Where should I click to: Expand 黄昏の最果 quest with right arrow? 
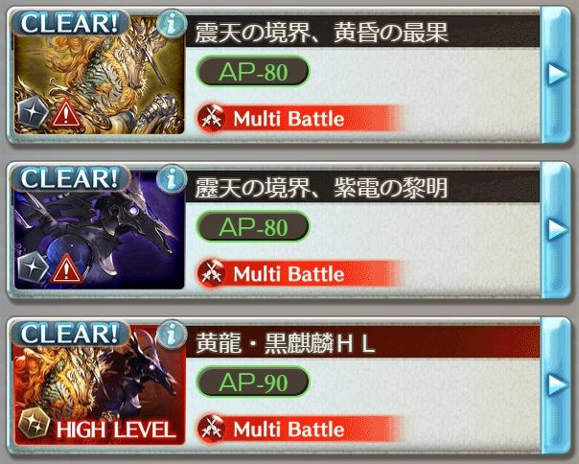point(556,75)
